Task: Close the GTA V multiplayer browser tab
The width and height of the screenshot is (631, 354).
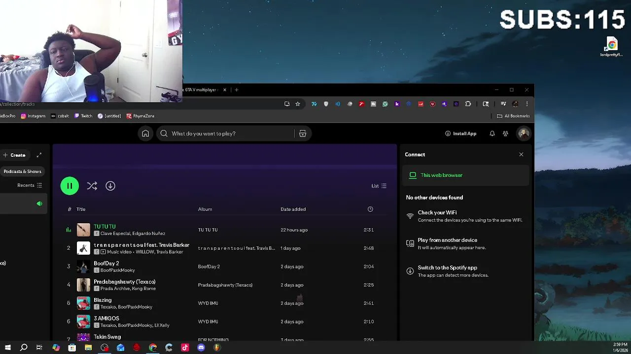Action: pos(225,90)
